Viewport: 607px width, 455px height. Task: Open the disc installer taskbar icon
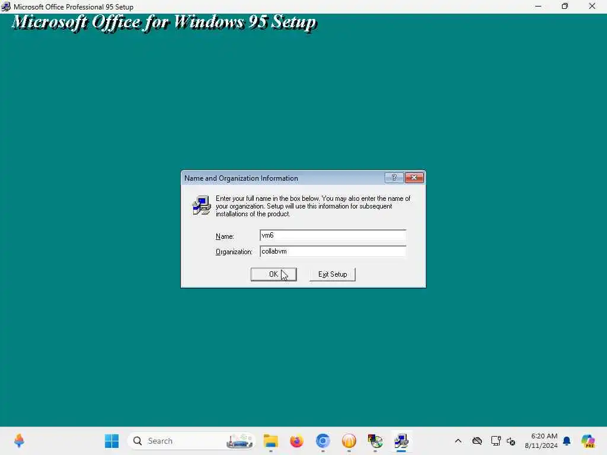click(x=375, y=441)
